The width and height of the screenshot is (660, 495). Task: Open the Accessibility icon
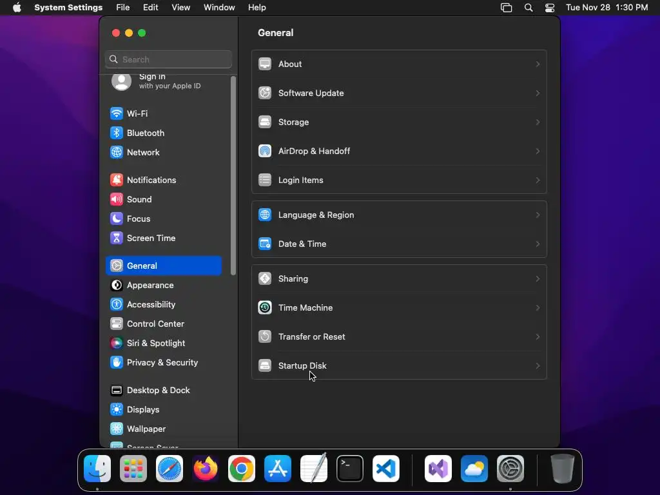tap(117, 305)
